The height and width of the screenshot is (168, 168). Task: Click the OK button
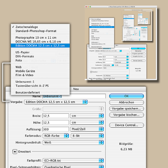click(126, 96)
